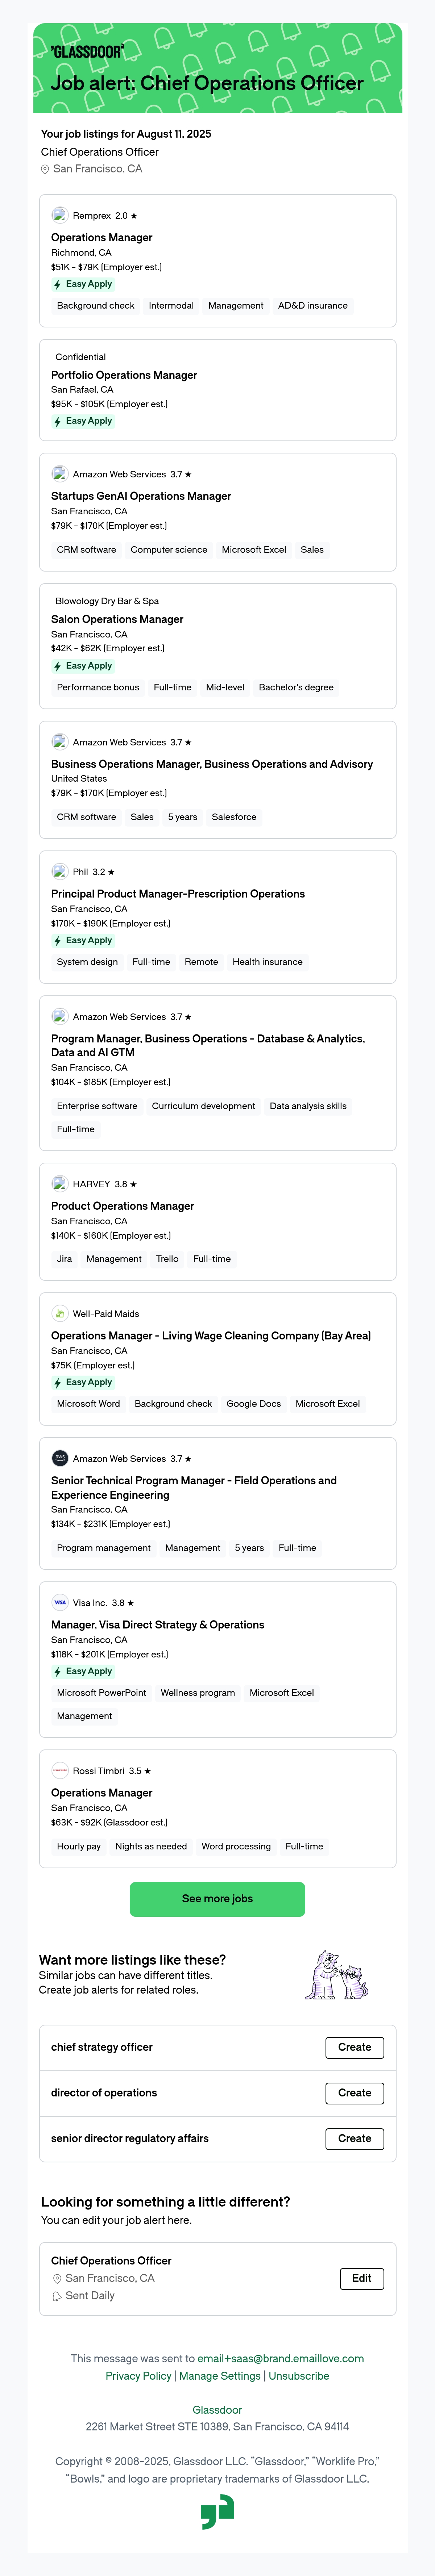The image size is (435, 2576).
Task: Click the cat illustration beside more listings
Action: (336, 1974)
